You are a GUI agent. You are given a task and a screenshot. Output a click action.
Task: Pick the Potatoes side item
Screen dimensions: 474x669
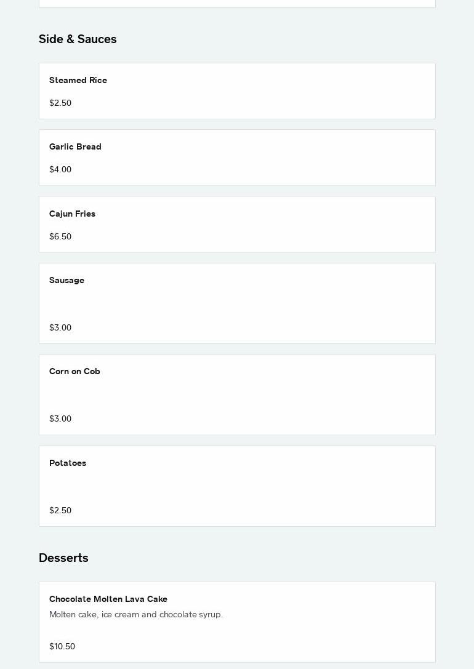click(68, 463)
